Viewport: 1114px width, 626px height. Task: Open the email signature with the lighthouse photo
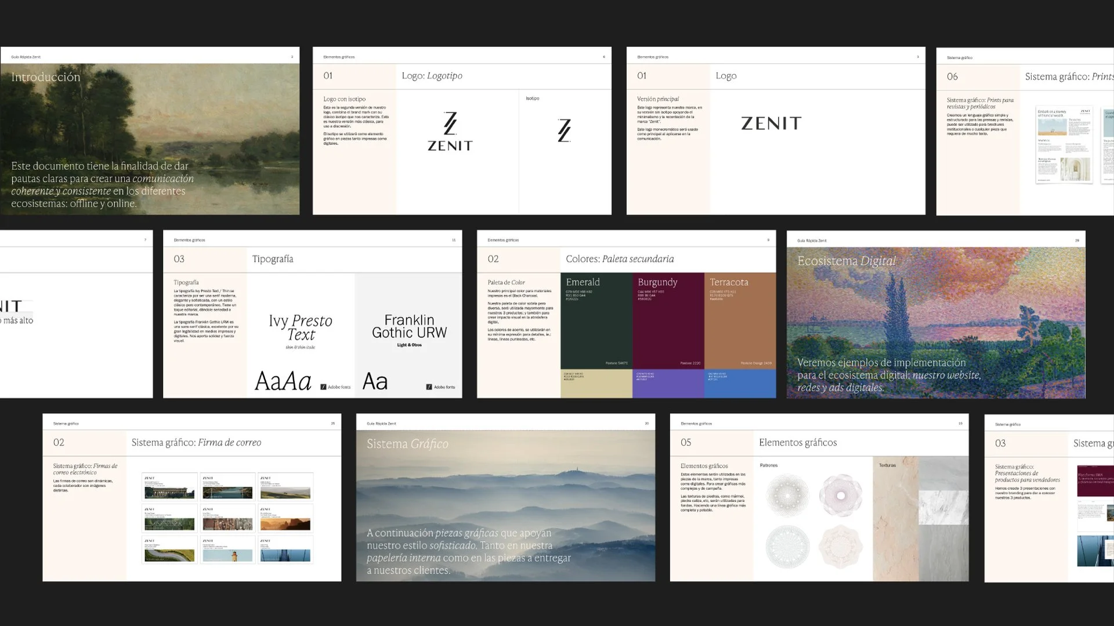[x=227, y=549]
